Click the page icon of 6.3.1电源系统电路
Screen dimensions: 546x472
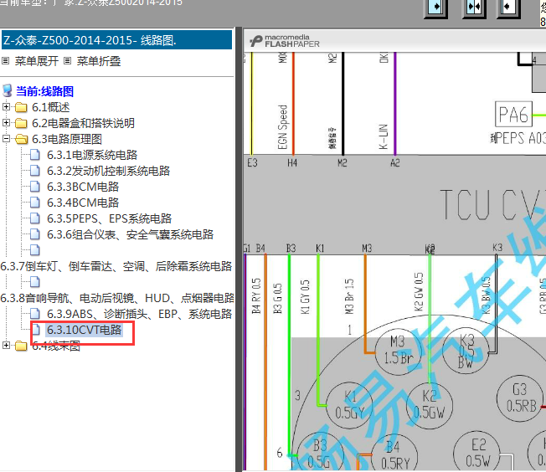pyautogui.click(x=35, y=155)
